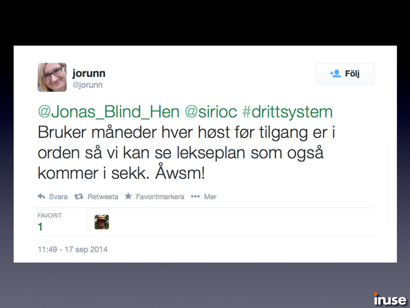Open the 11:49 - 17 sep 2014 timestamp
This screenshot has height=308, width=410.
coord(73,249)
